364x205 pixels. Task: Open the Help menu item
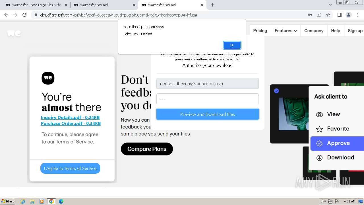(x=336, y=30)
